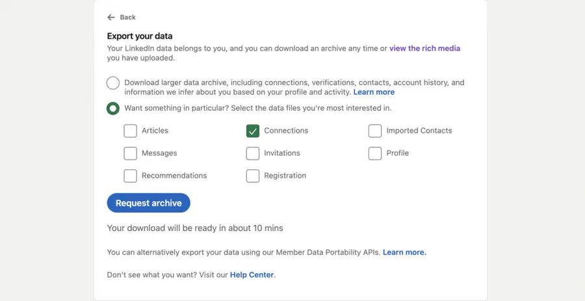This screenshot has width=585, height=301.
Task: Open Learn more link for Data Portability APIs
Action: click(x=404, y=252)
